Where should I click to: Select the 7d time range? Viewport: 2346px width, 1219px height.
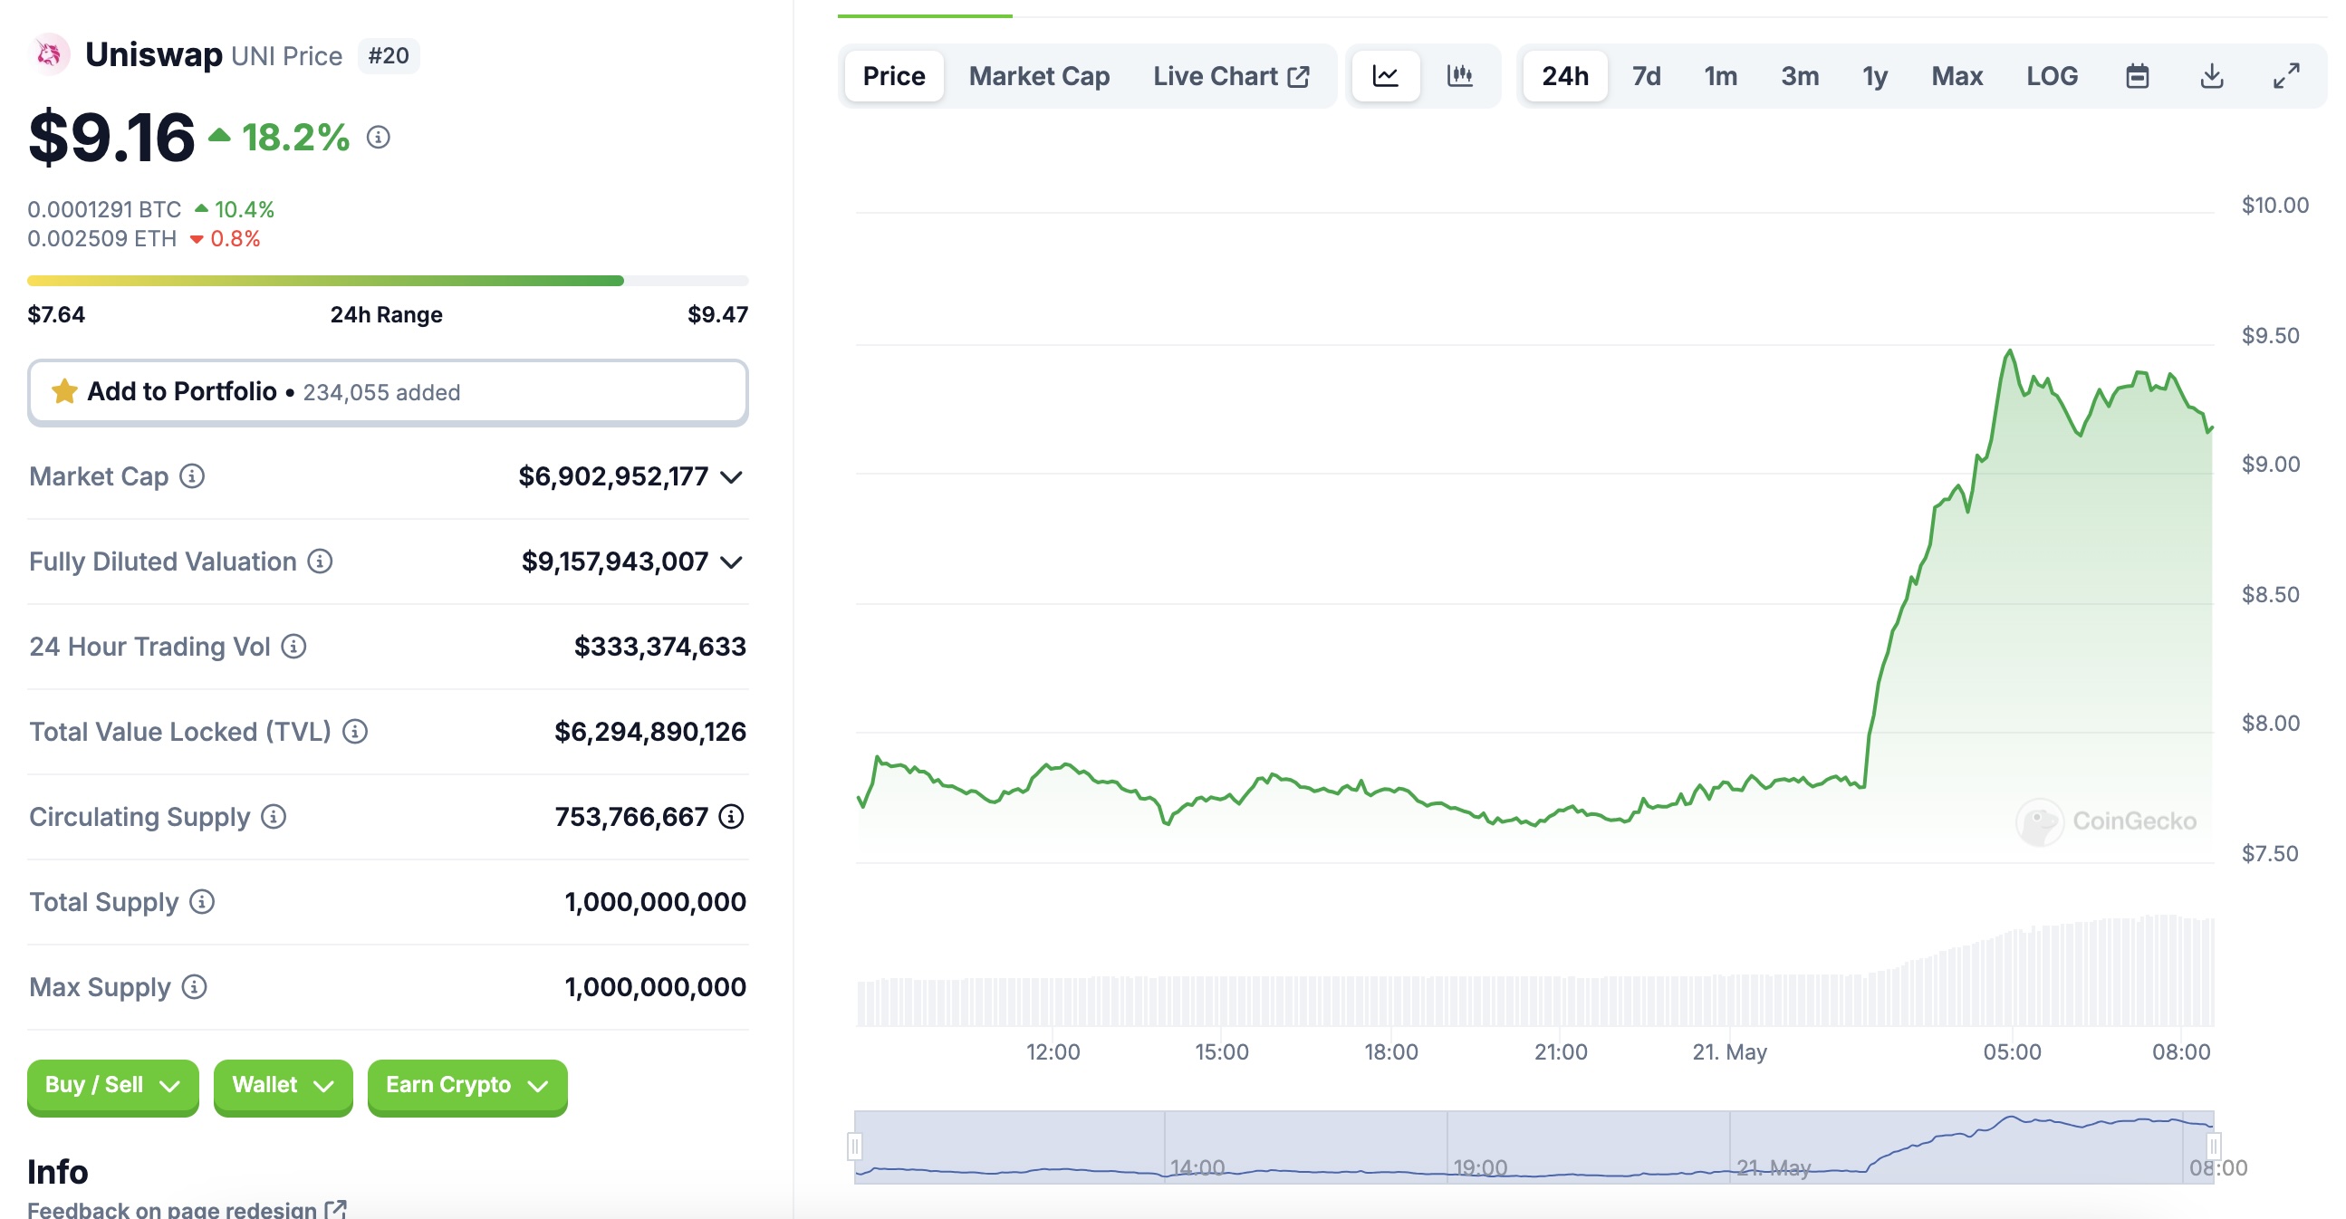click(x=1646, y=75)
